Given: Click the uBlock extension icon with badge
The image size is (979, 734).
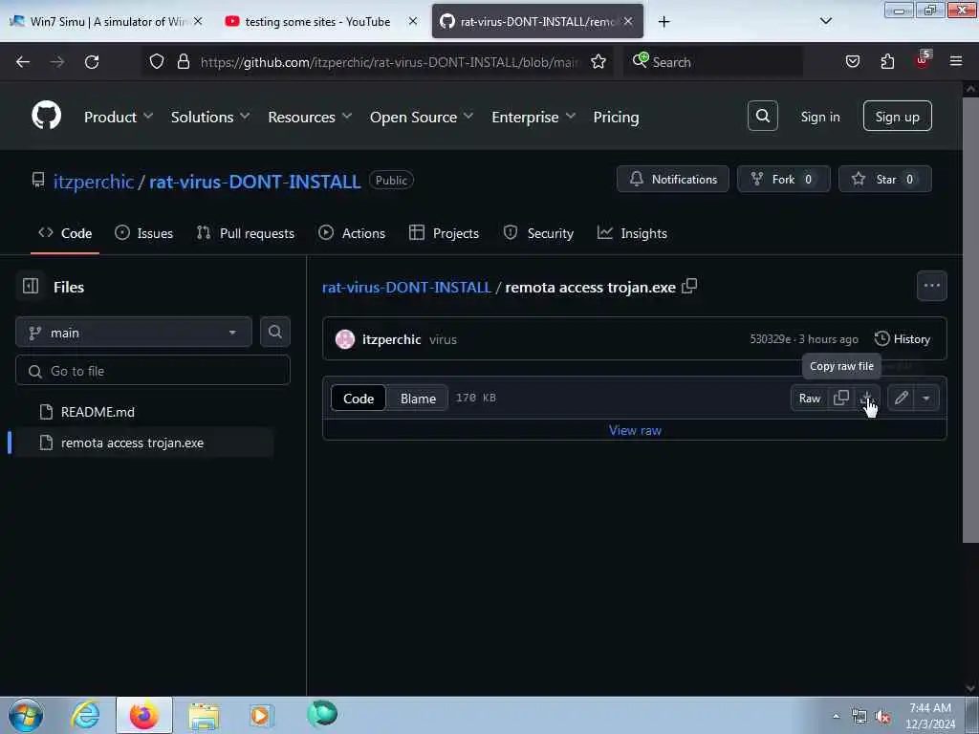Looking at the screenshot, I should [923, 60].
